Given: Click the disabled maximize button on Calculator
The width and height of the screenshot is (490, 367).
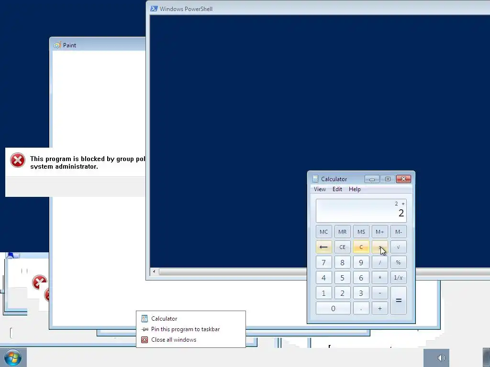Looking at the screenshot, I should [388, 179].
